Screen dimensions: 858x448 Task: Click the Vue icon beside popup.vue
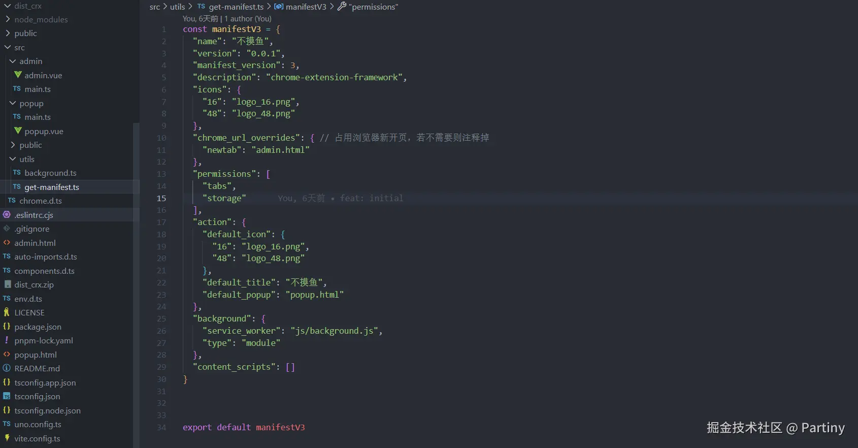coord(18,131)
